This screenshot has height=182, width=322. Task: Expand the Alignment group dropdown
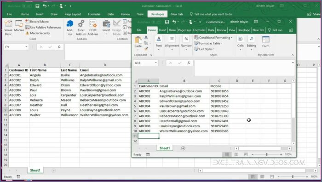coord(172,43)
